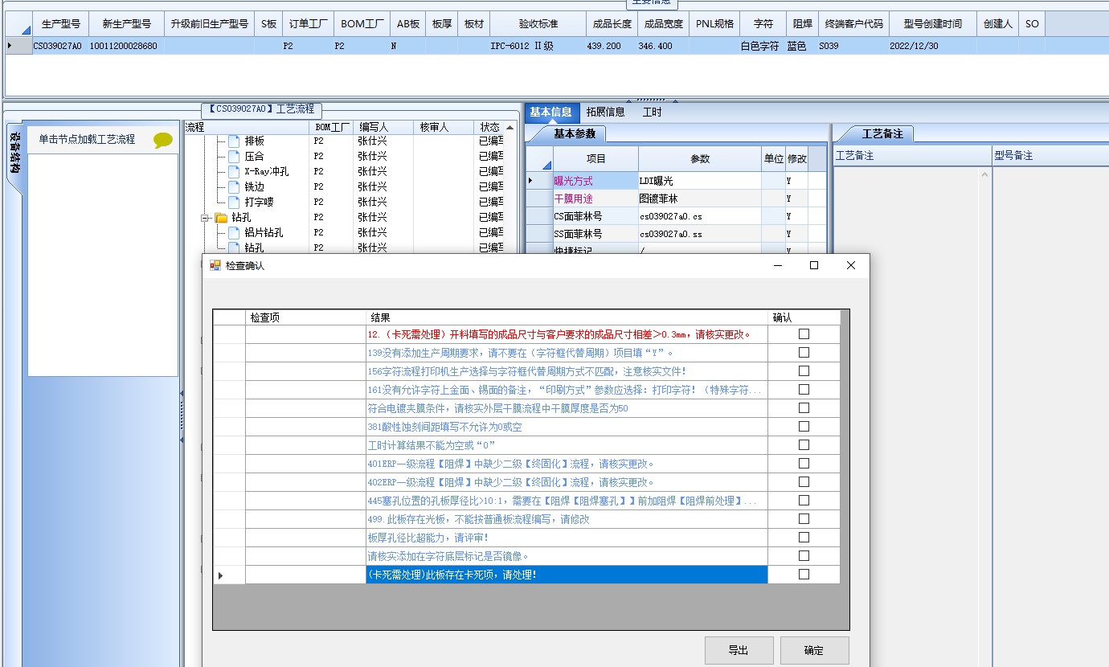Click the IPC-6012 II级 acceptance standard cell
The width and height of the screenshot is (1109, 667).
pyautogui.click(x=537, y=46)
